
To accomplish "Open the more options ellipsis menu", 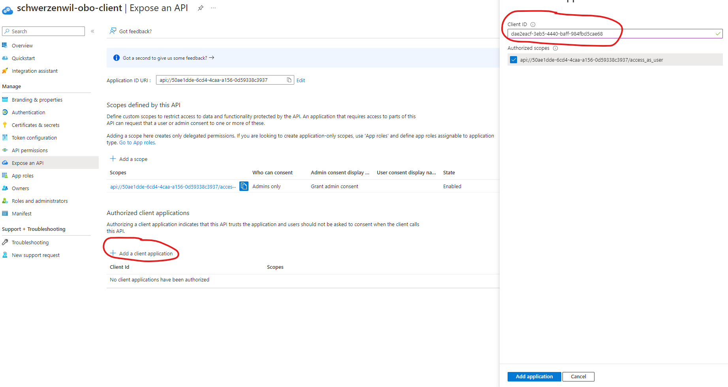I will pyautogui.click(x=213, y=8).
